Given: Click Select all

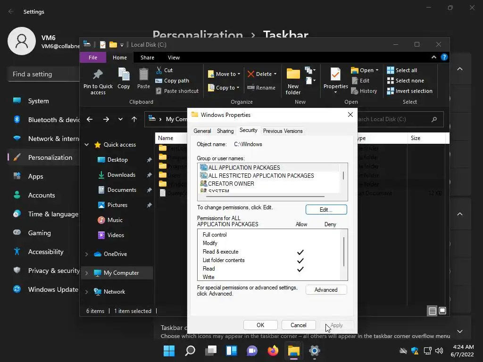Looking at the screenshot, I should click(402, 70).
